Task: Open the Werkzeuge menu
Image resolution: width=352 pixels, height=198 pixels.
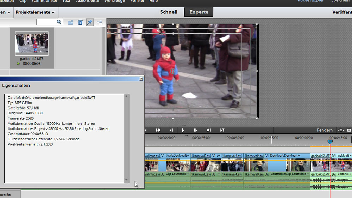Action: coord(115,1)
